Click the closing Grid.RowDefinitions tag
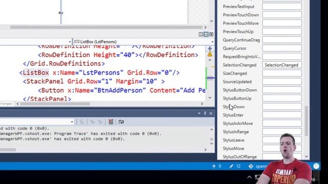The width and height of the screenshot is (328, 184). [64, 63]
